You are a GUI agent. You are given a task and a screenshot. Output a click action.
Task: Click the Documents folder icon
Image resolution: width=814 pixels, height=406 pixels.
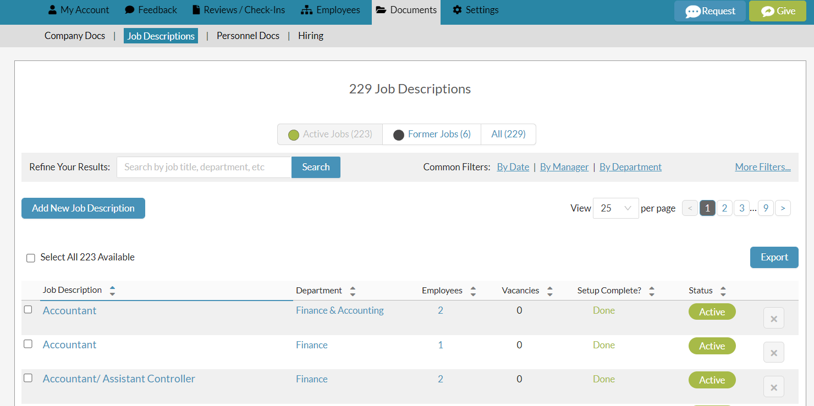381,10
